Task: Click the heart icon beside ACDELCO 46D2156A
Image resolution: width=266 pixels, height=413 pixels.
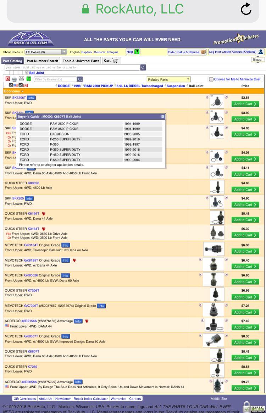Action: click(x=87, y=321)
